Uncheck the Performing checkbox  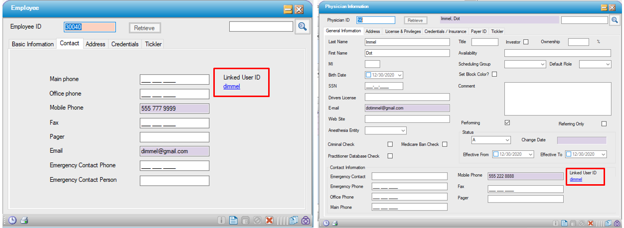click(x=507, y=123)
